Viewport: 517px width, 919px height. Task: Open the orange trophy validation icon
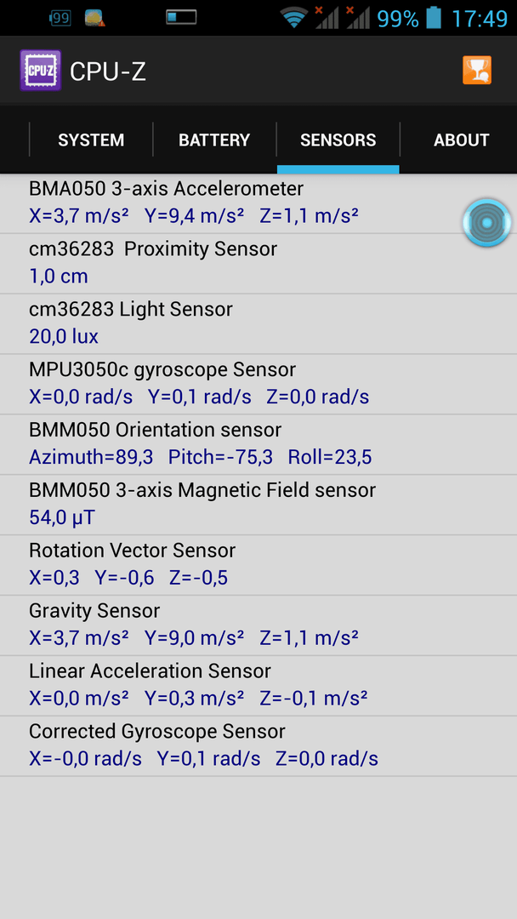477,71
